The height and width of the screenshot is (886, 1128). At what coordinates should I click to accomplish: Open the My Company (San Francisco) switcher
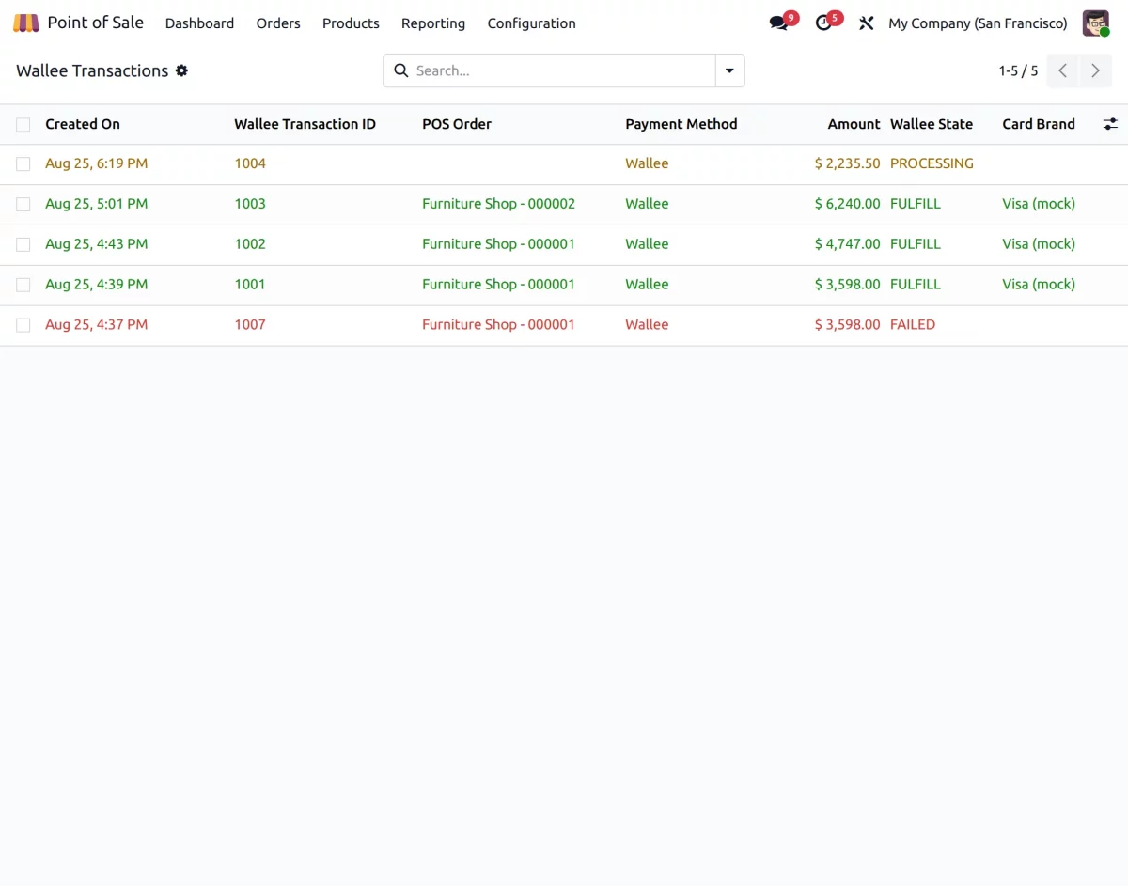click(x=978, y=23)
